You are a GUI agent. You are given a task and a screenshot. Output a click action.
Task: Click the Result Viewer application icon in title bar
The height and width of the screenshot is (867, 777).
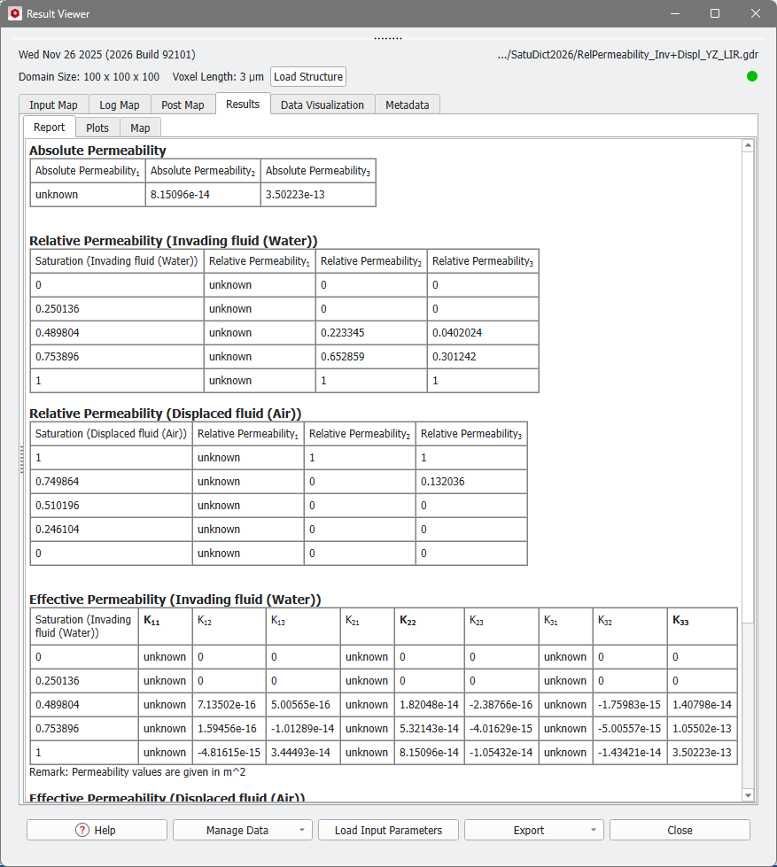point(14,13)
